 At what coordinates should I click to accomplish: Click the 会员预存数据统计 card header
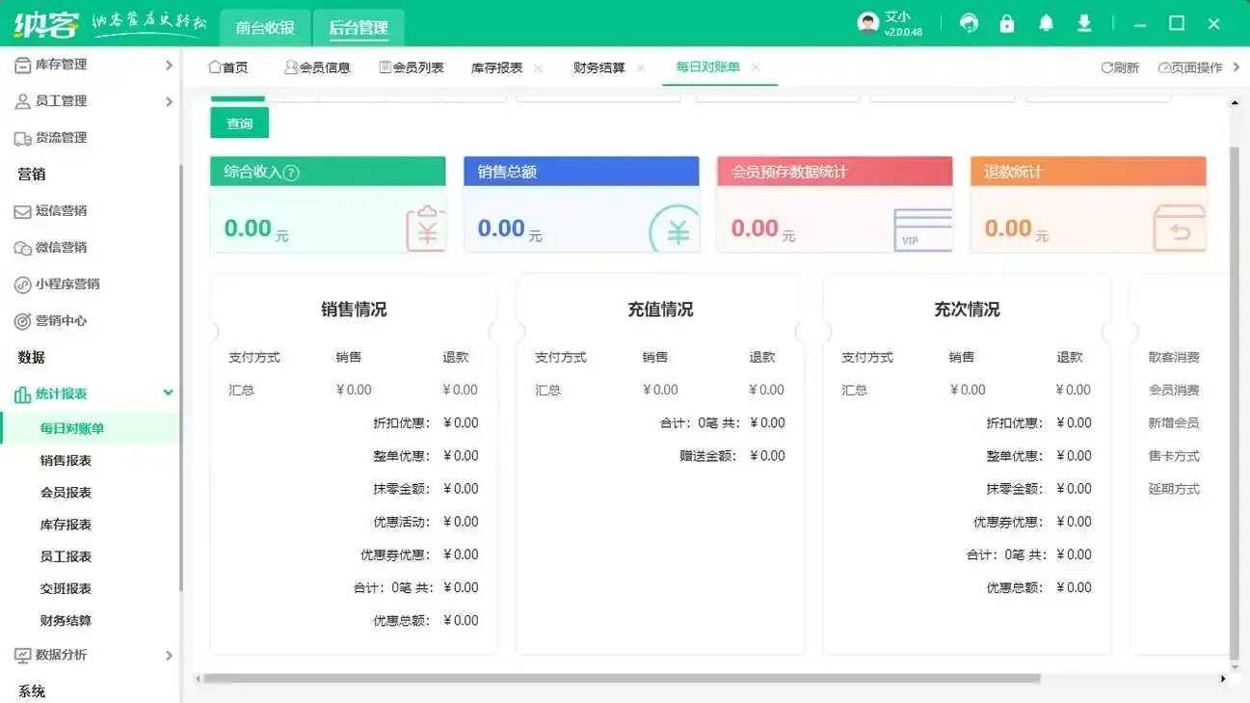click(x=835, y=172)
